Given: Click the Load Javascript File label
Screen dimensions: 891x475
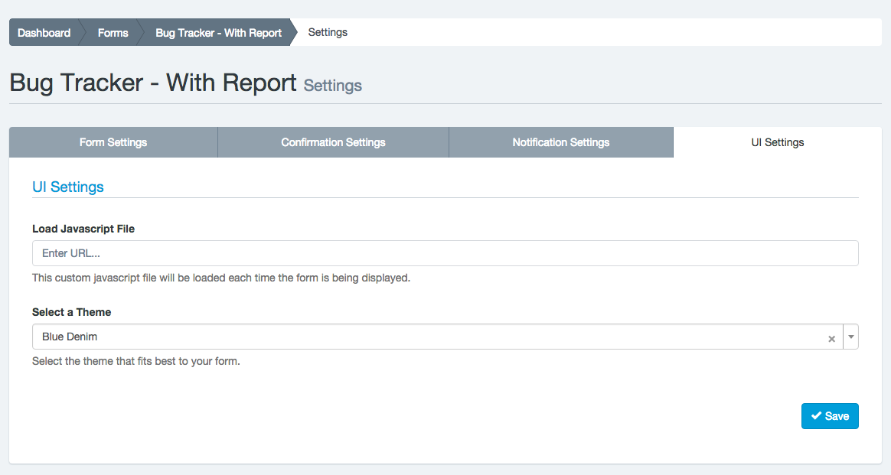Looking at the screenshot, I should coord(83,229).
